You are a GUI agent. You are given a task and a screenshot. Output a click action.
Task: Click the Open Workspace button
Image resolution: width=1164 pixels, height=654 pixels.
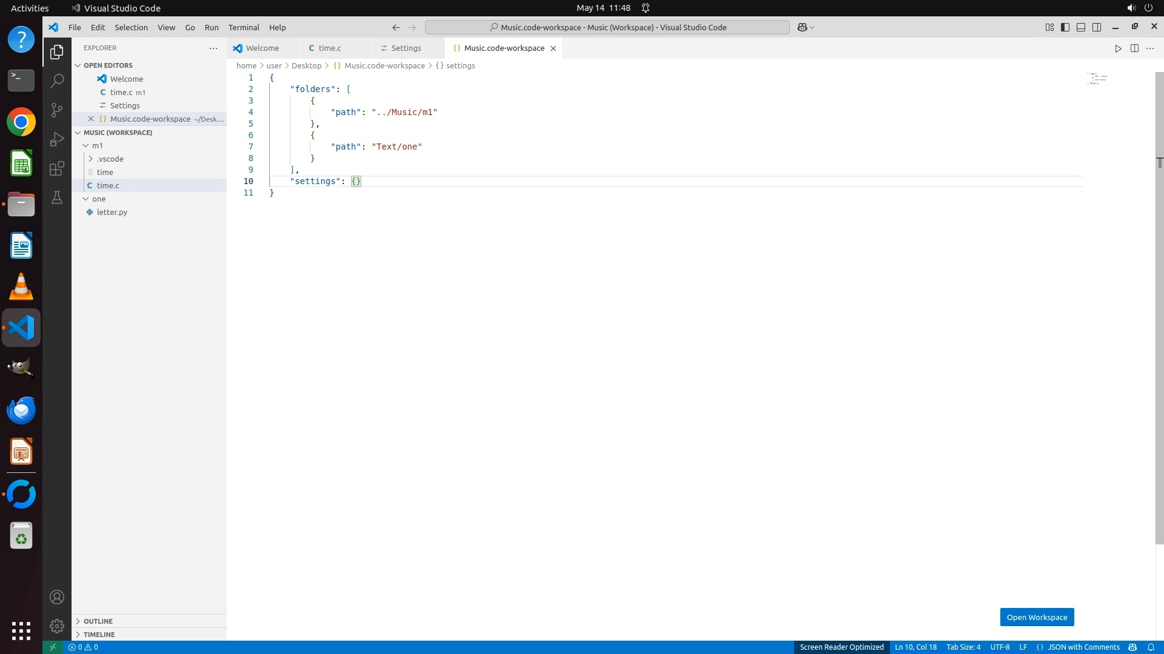1037,617
